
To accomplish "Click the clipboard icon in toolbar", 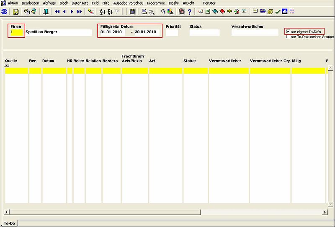I will click(132, 12).
